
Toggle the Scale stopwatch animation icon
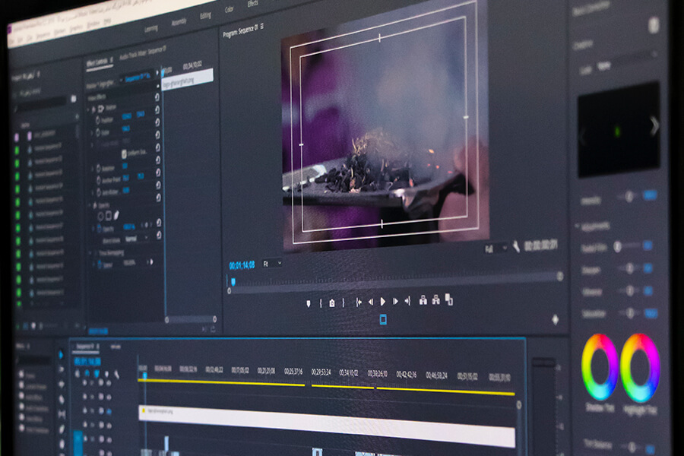click(98, 132)
